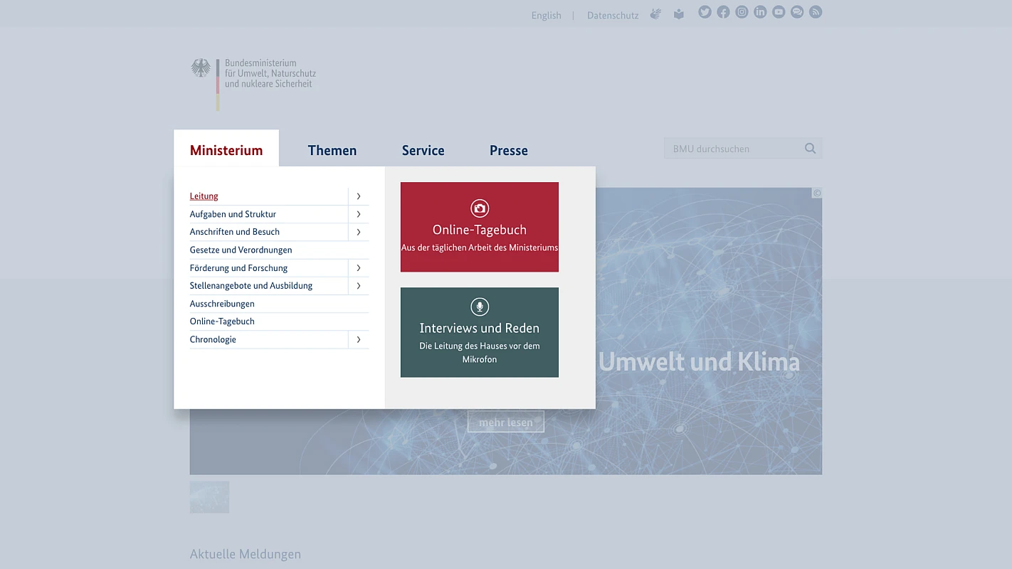Open the red Online-Tagebuch tile

479,227
